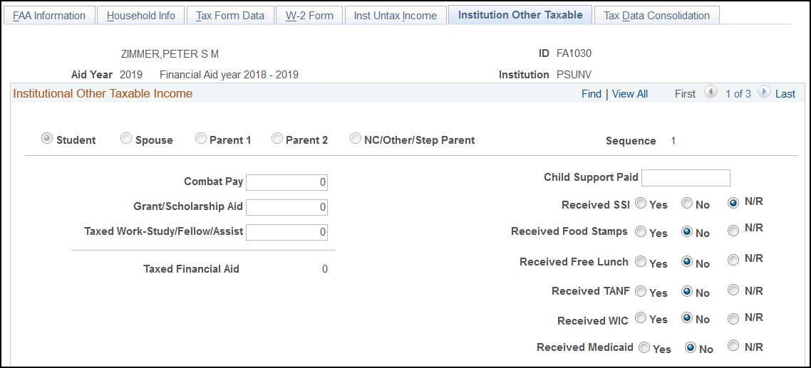Click the View All link
811x368 pixels.
[630, 94]
